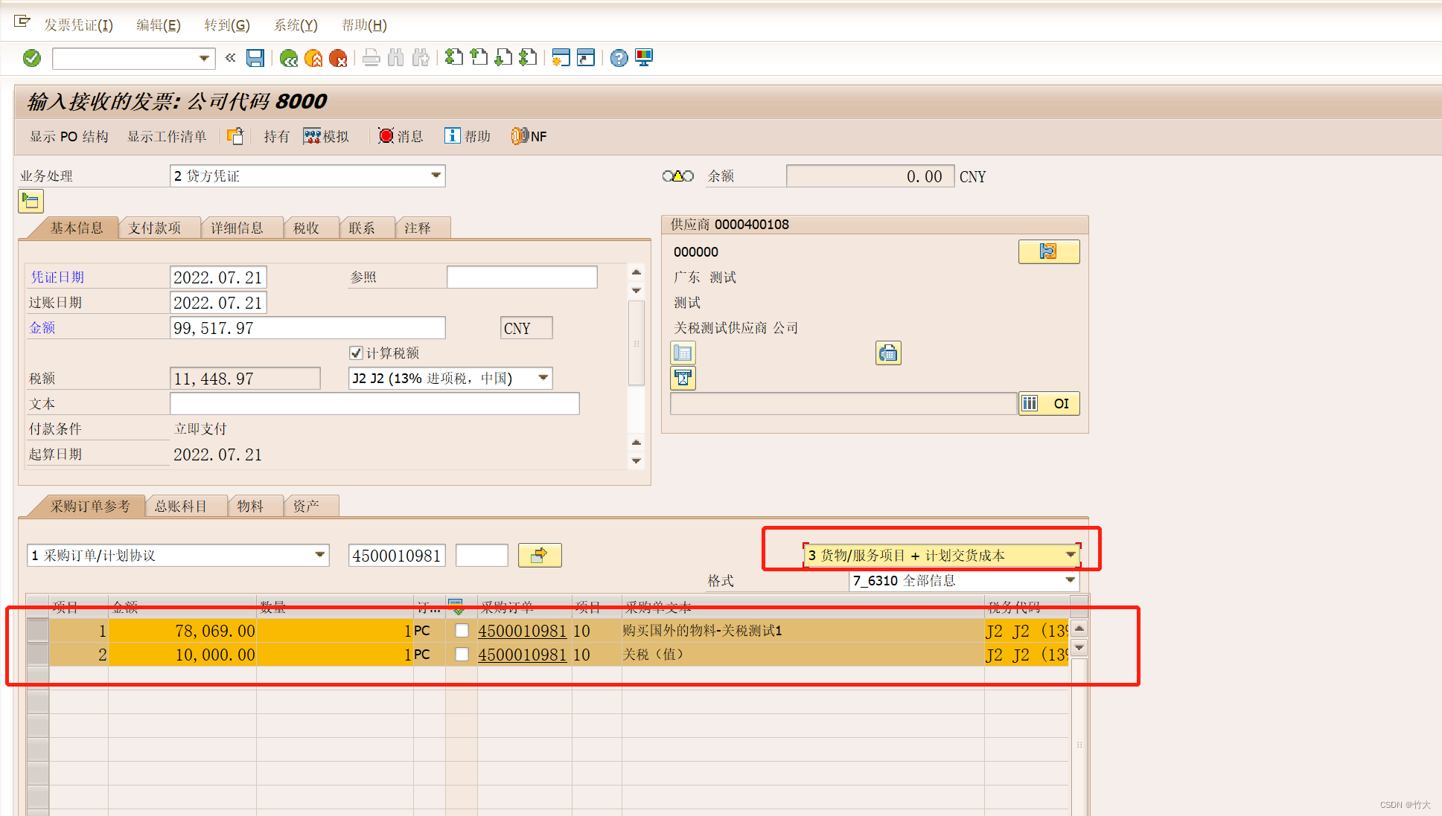
Task: Open the 业务处理 贷方凭证 dropdown
Action: [x=436, y=176]
